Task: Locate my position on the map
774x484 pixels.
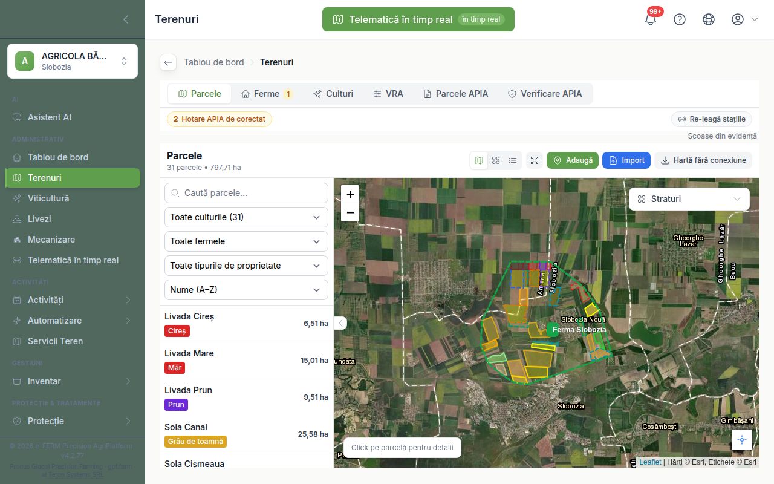Action: point(742,440)
